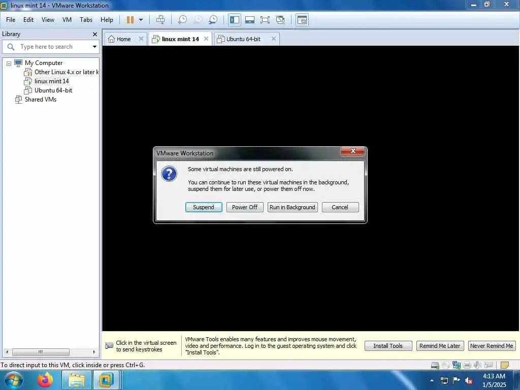Click the CD/DVD drive status bar icon
Screen dimensions: 520x390
click(446, 366)
